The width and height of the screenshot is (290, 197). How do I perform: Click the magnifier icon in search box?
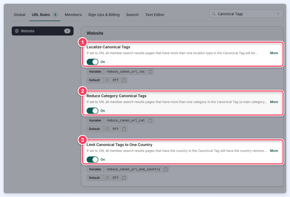214,14
